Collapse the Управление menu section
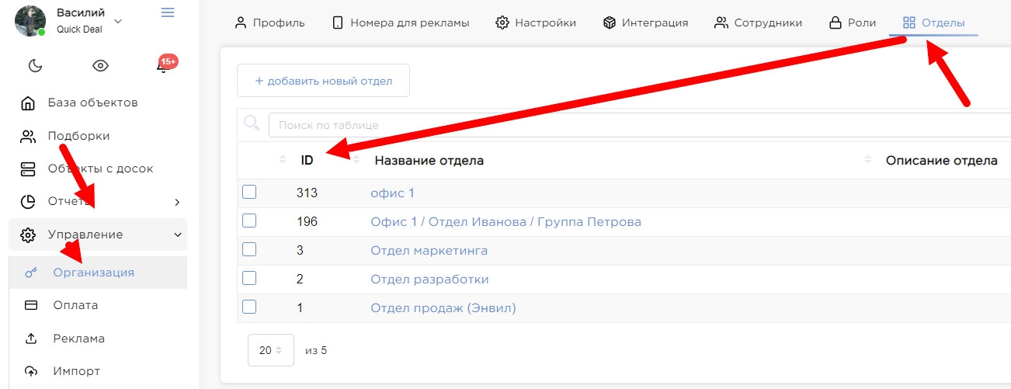The image size is (1011, 389). click(97, 234)
